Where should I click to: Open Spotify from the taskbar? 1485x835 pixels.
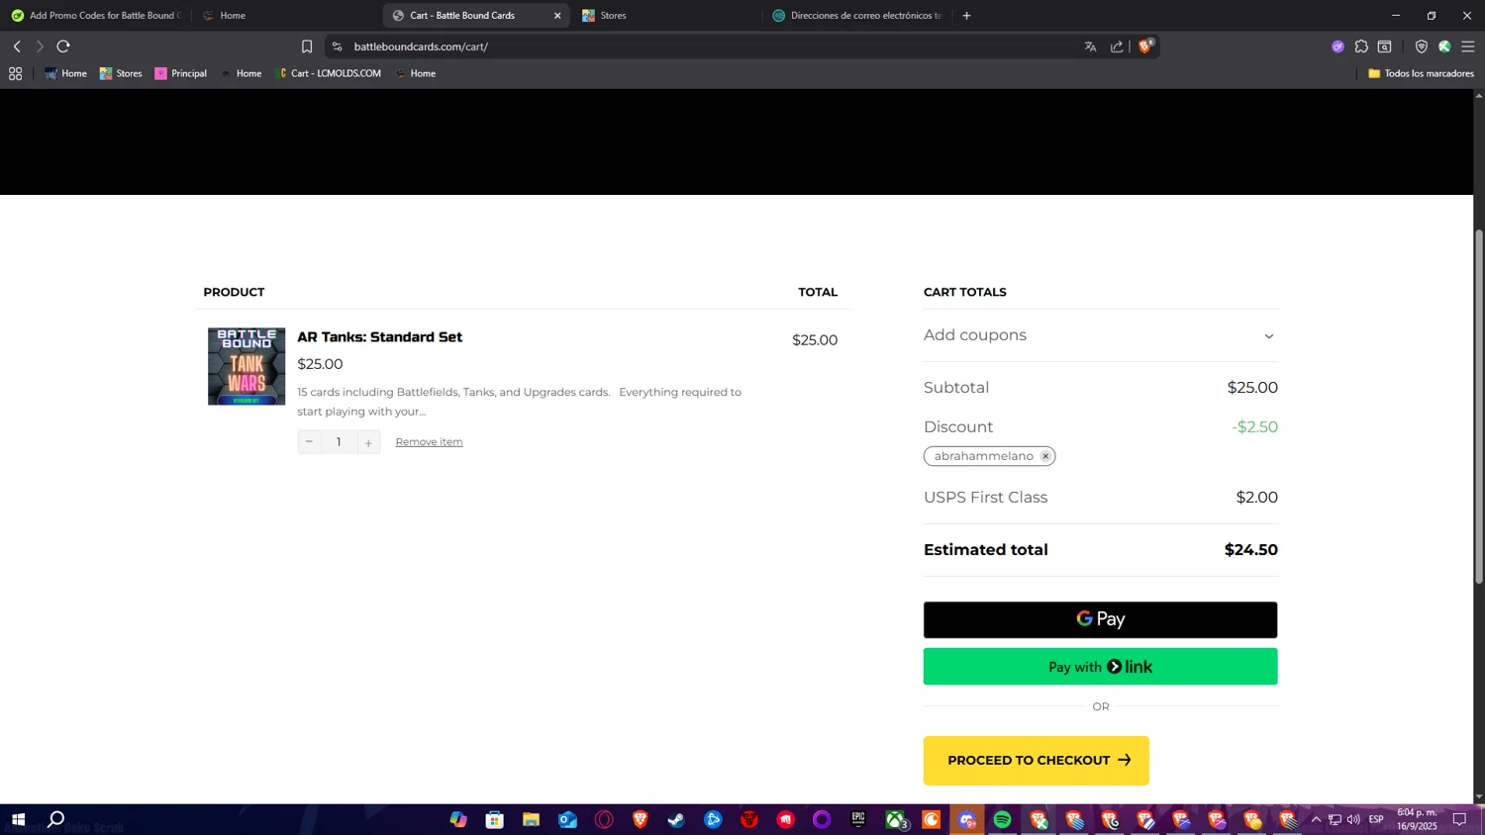coord(1002,820)
